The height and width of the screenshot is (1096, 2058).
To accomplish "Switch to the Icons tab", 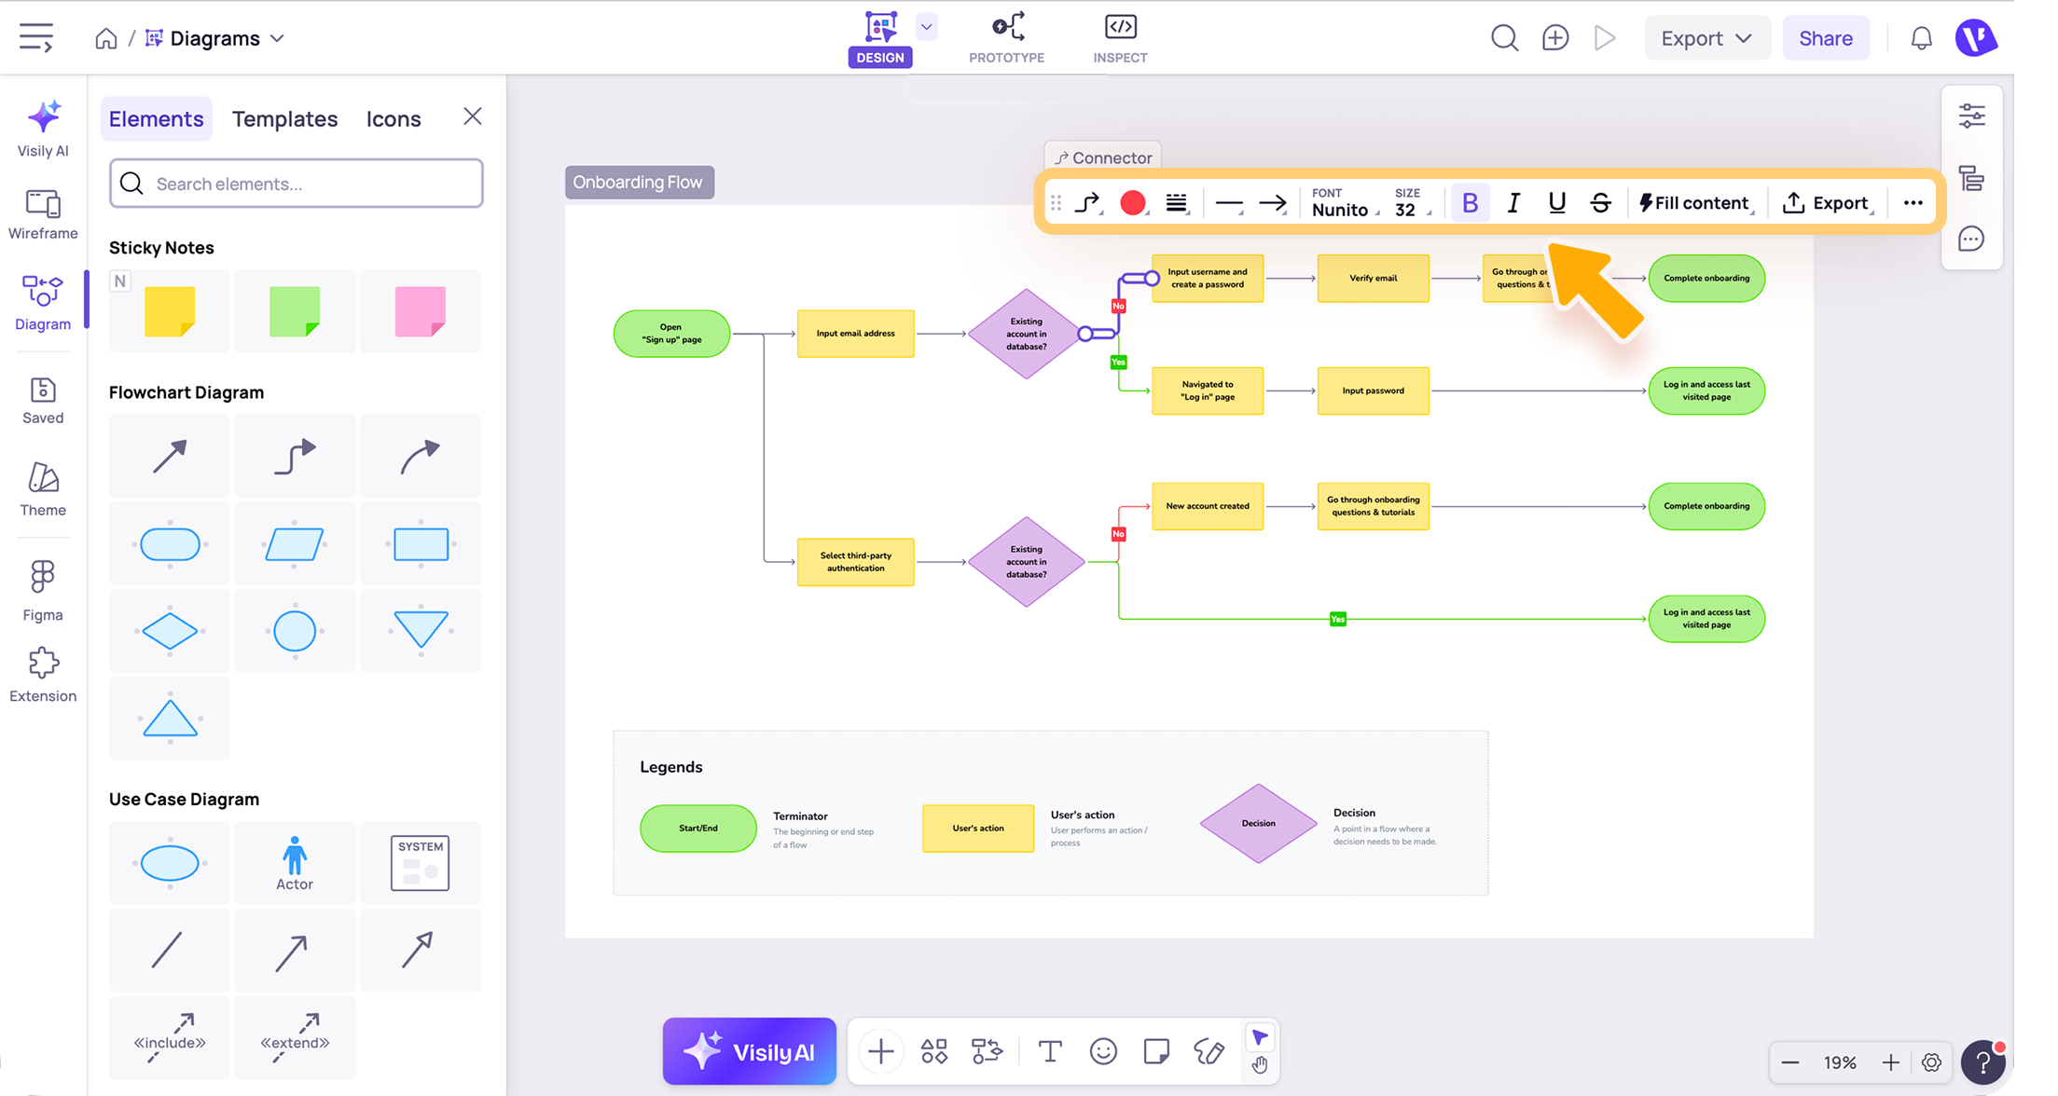I will [394, 119].
